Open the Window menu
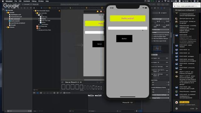201x113 pixels. click(41, 1)
